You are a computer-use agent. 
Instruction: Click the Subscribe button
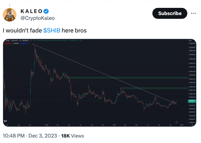pyautogui.click(x=170, y=13)
